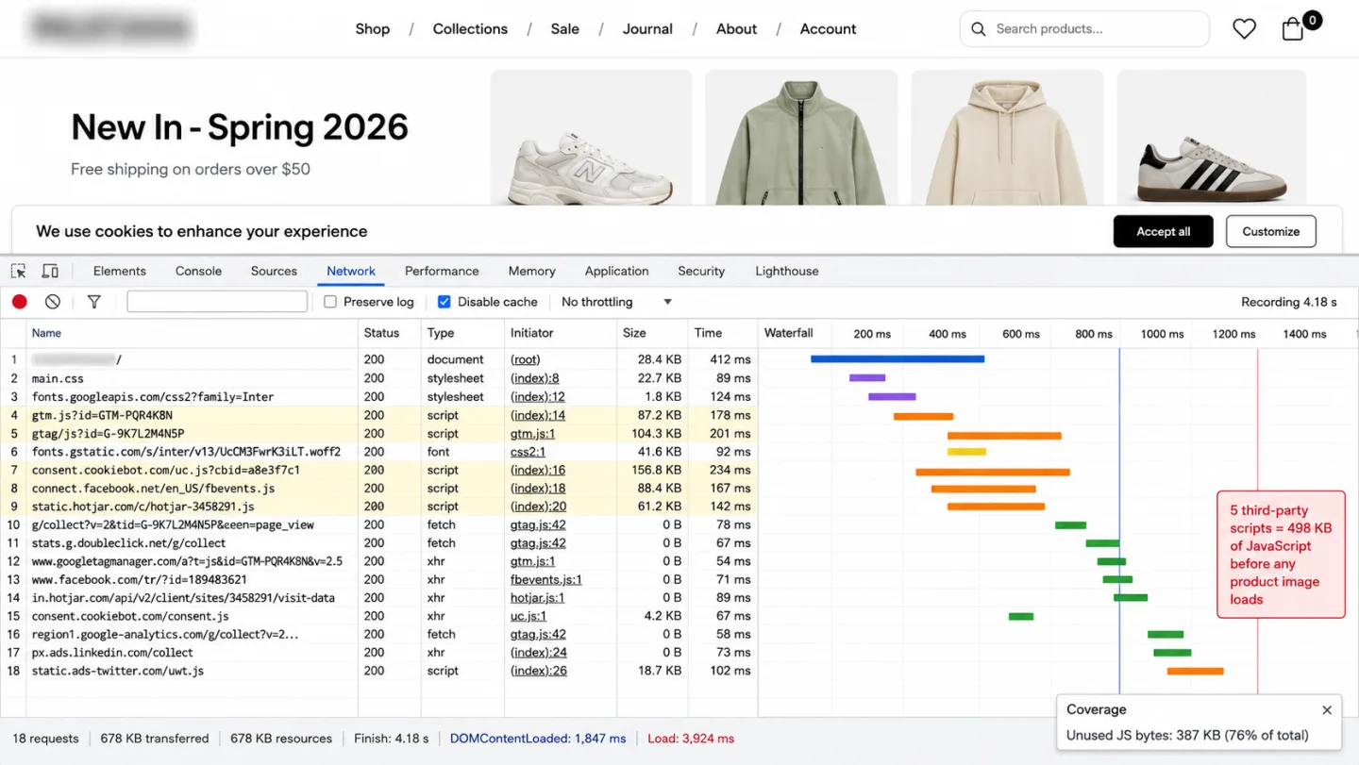Image resolution: width=1359 pixels, height=765 pixels.
Task: Toggle device toolbar icon
Action: (50, 271)
